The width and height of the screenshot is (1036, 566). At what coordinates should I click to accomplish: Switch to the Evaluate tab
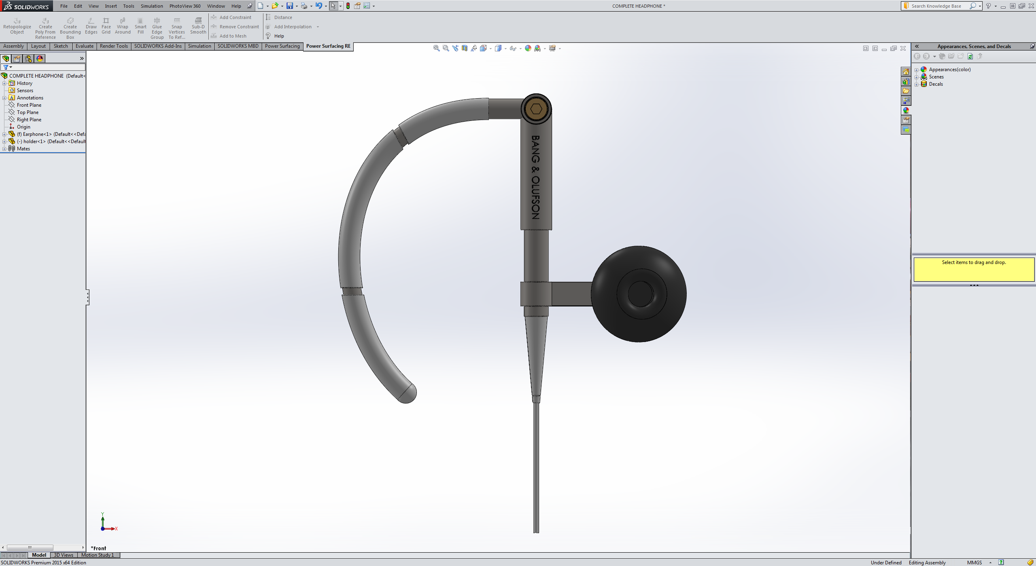85,46
